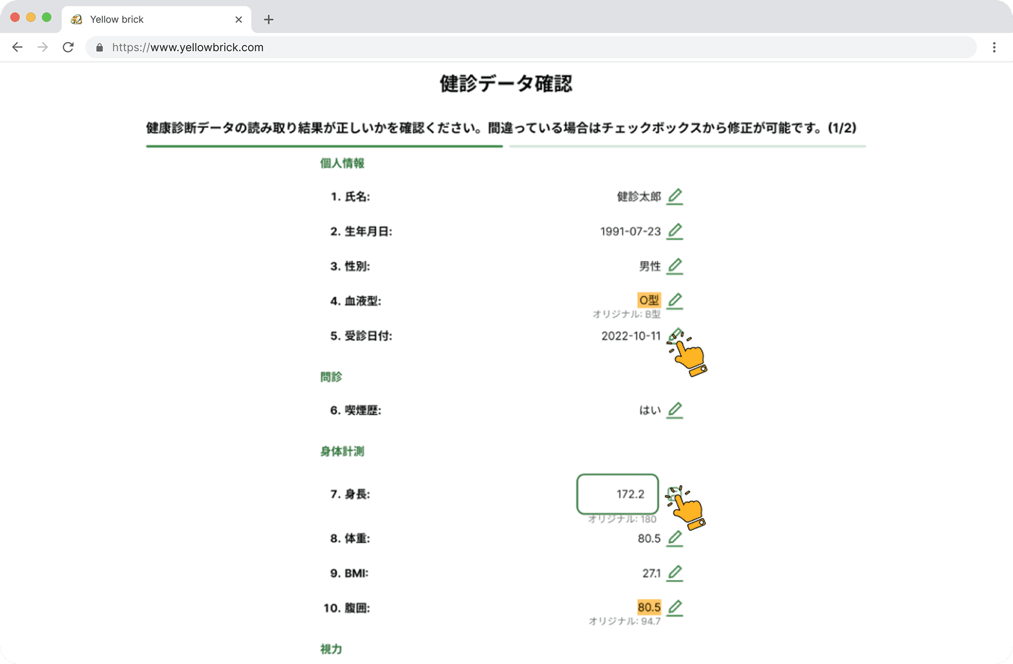Click the edit pencil for 氏名
This screenshot has height=664, width=1013.
(x=674, y=196)
